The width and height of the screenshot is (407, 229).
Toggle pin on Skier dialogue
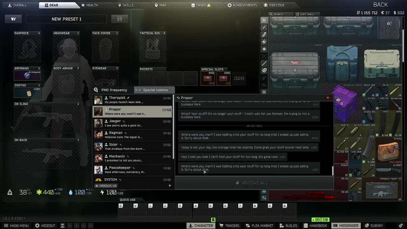coord(121,145)
